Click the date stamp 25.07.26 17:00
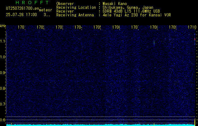This screenshot has width=198, height=126. coord(21,15)
